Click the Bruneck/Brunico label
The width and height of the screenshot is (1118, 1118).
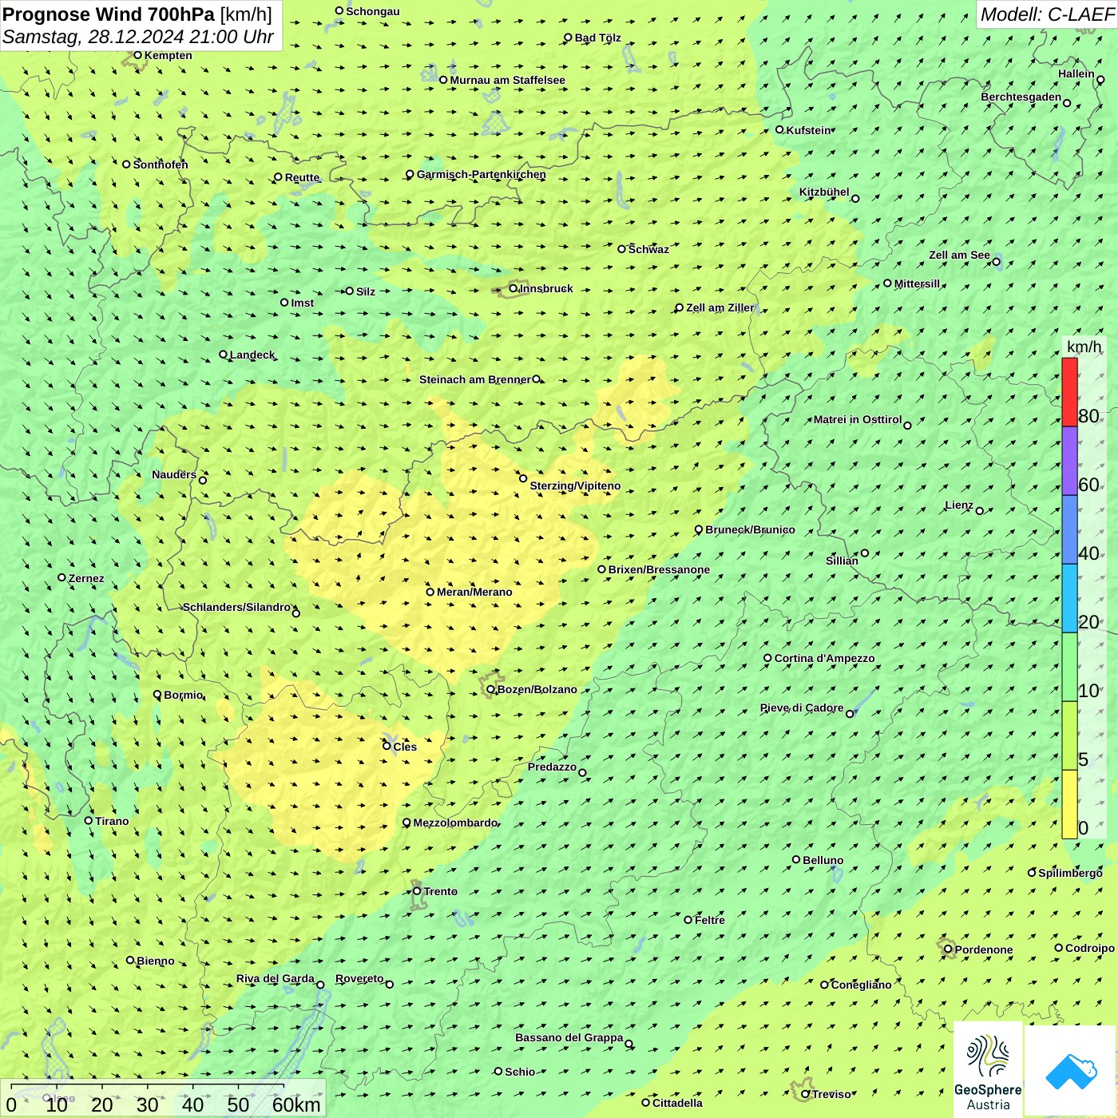(750, 529)
